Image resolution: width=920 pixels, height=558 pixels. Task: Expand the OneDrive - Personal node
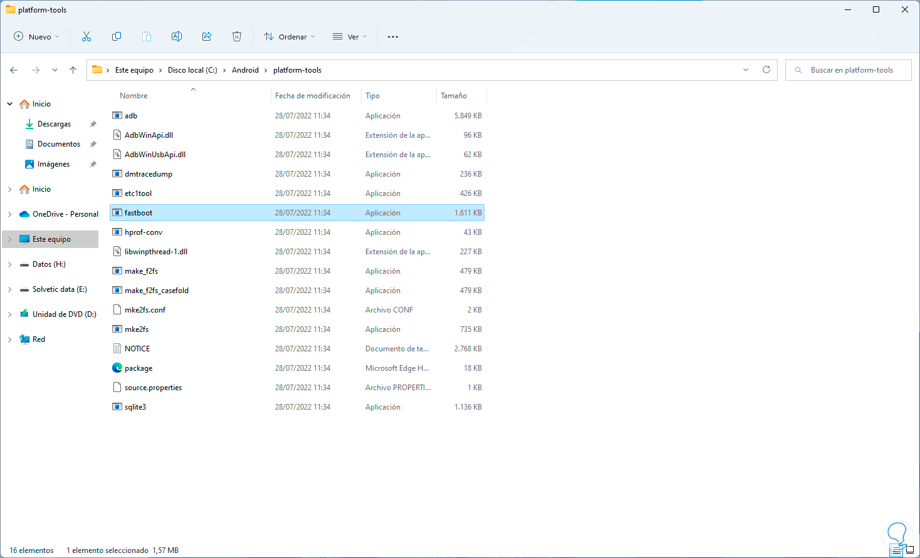point(10,214)
